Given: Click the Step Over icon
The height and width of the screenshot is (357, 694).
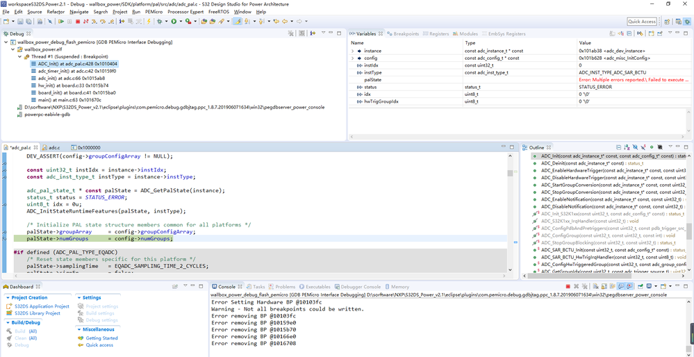Looking at the screenshot, I should coord(103,22).
